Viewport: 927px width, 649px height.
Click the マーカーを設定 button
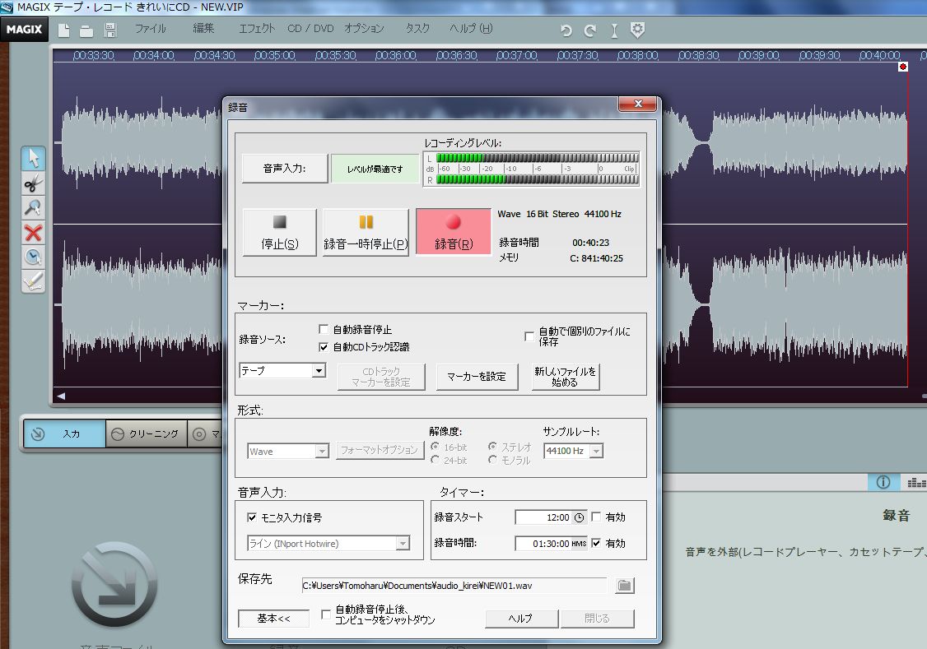click(x=476, y=376)
